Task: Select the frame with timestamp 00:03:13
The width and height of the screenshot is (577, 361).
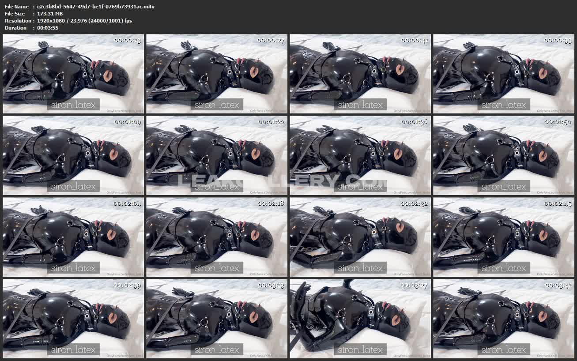Action: coord(217,319)
